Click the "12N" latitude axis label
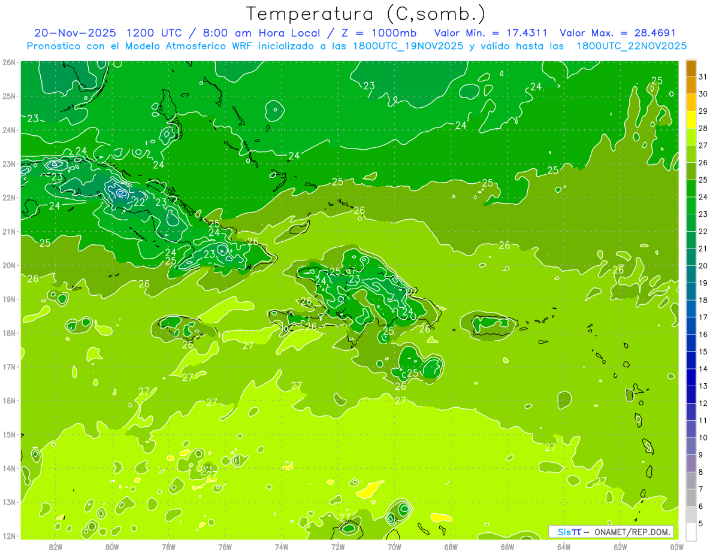Image resolution: width=719 pixels, height=555 pixels. point(9,536)
